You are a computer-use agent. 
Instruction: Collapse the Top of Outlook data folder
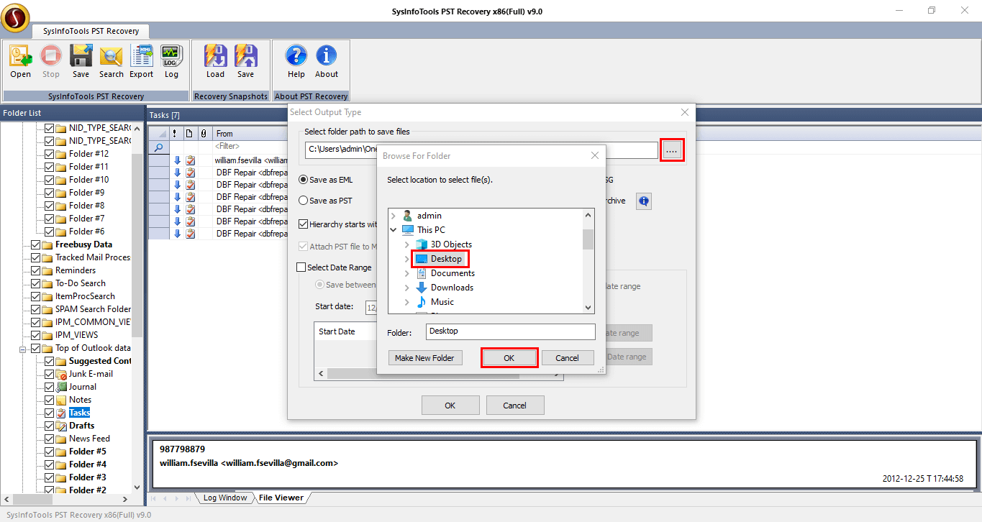23,349
